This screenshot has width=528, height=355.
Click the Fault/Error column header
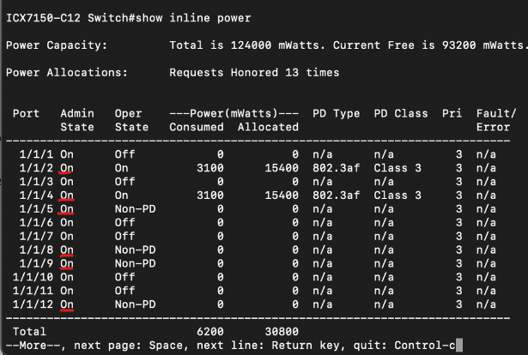pyautogui.click(x=495, y=120)
